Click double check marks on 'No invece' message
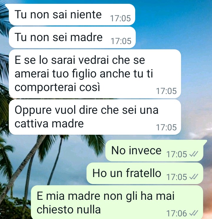 point(194,154)
